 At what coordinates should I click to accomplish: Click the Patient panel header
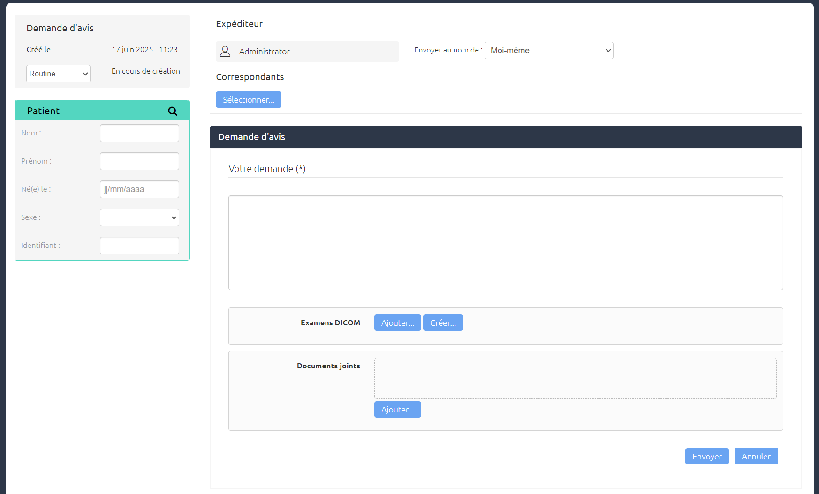tap(102, 110)
